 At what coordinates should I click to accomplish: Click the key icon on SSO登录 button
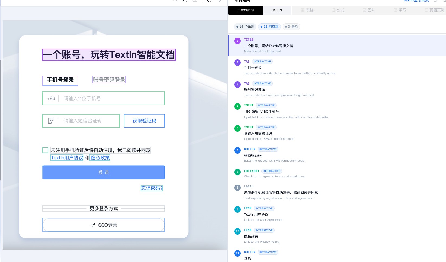(93, 225)
